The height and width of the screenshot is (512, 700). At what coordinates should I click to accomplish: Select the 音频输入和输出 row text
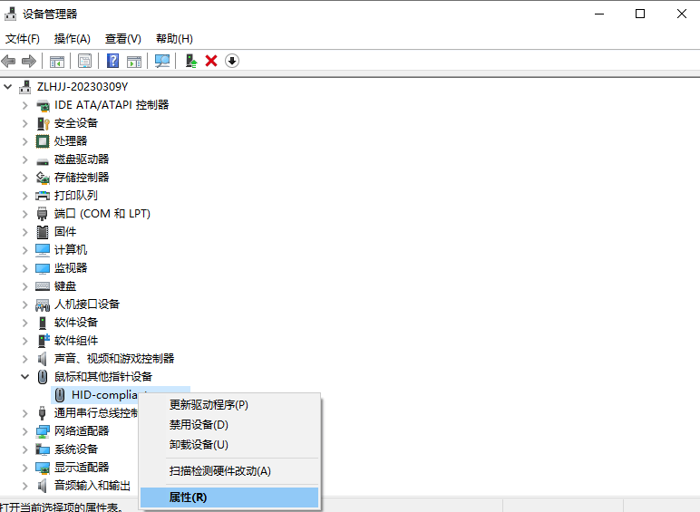click(92, 485)
